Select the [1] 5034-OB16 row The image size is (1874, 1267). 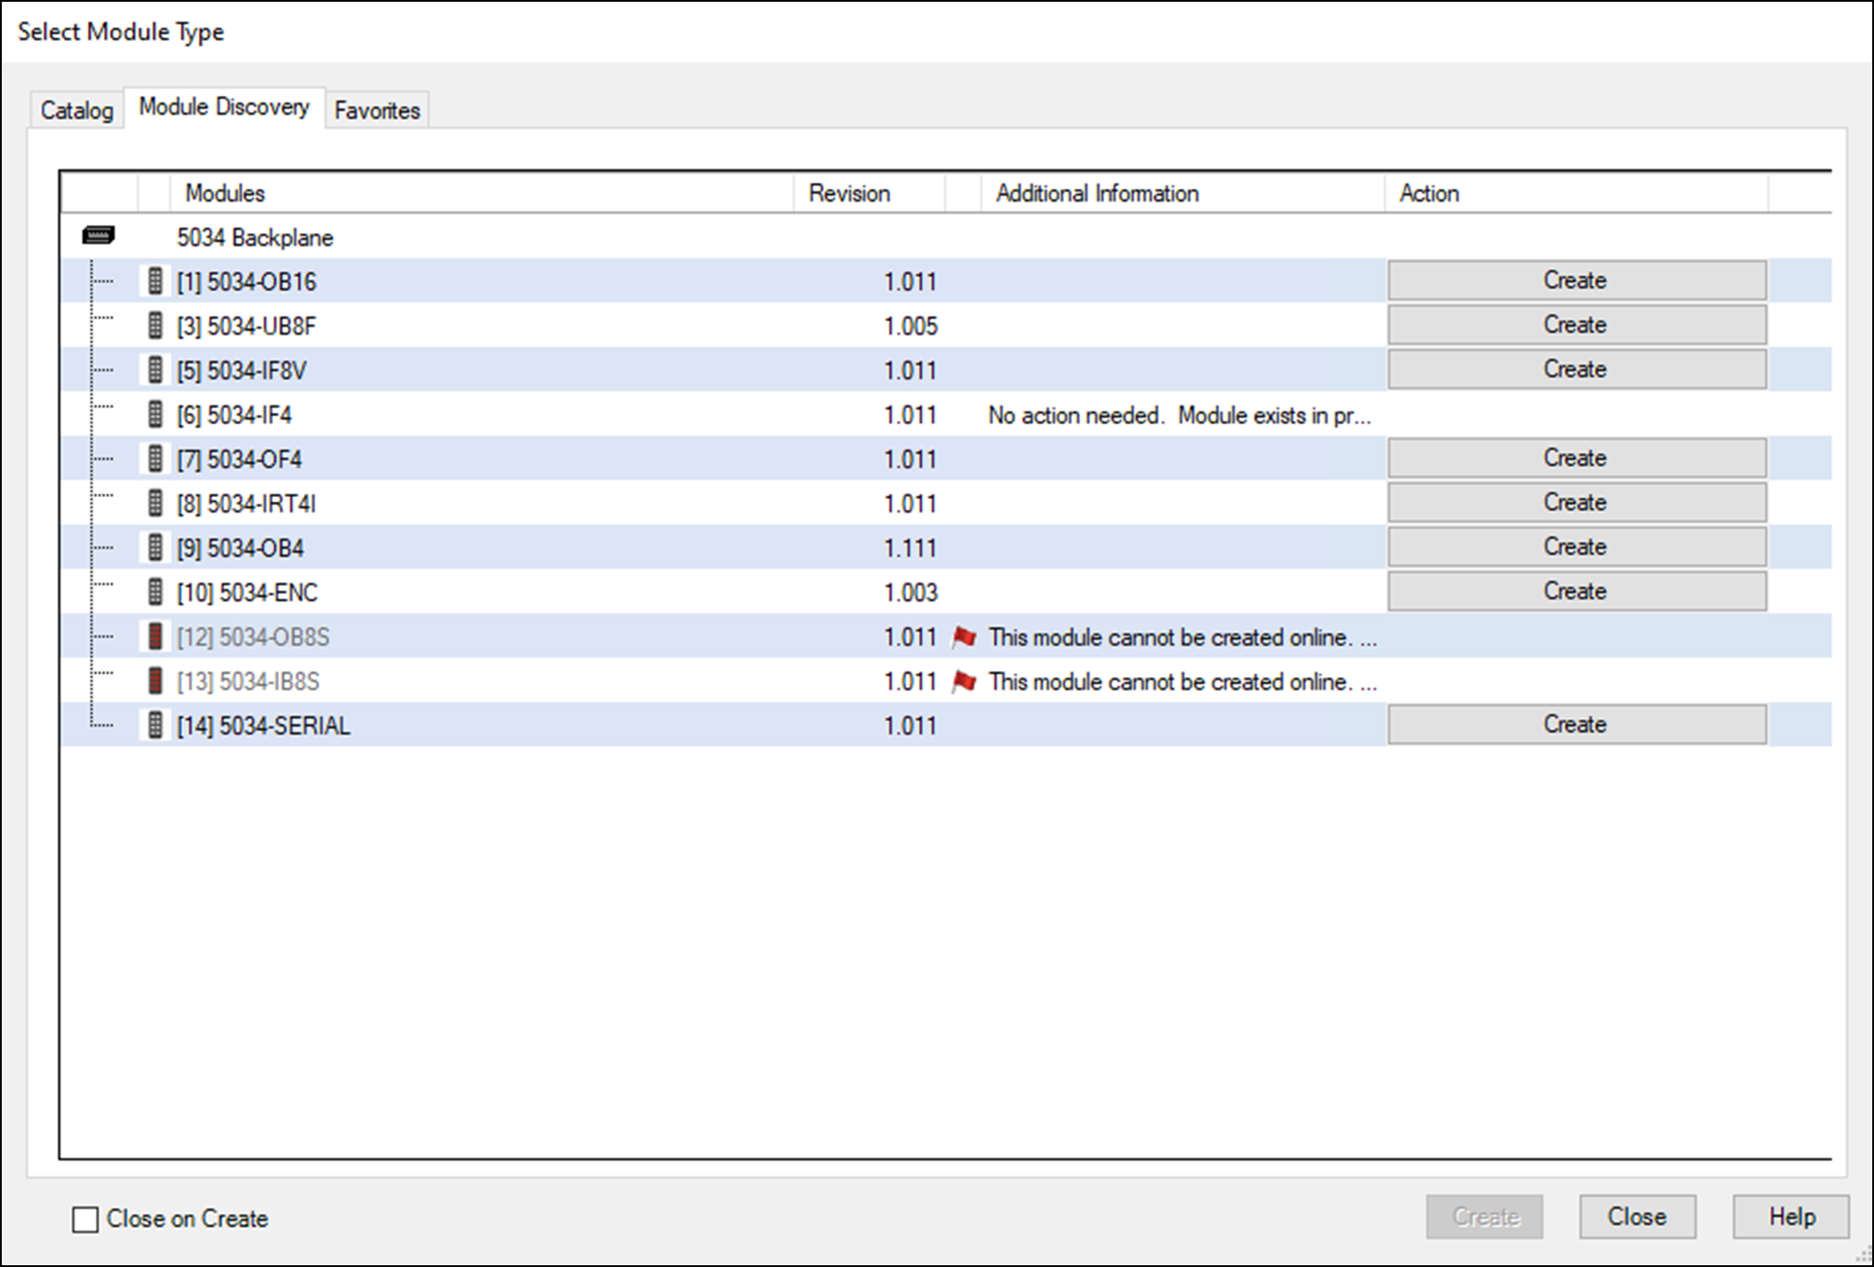click(x=947, y=281)
